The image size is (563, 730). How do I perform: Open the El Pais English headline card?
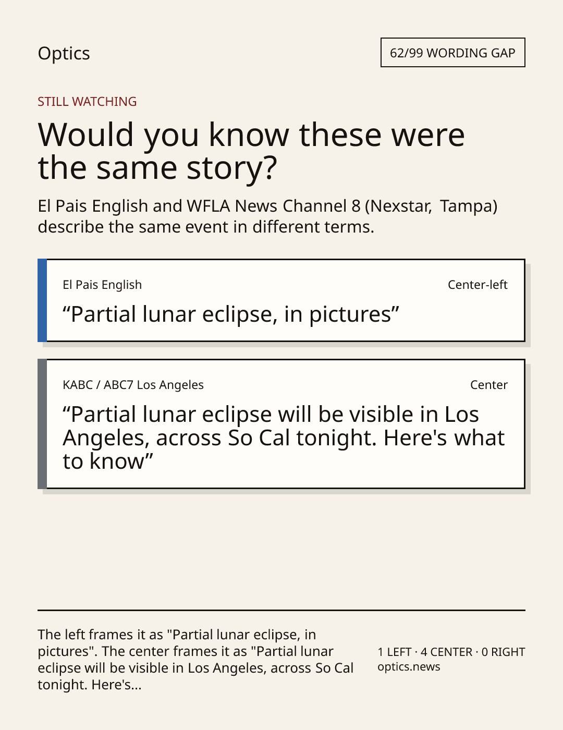[281, 300]
